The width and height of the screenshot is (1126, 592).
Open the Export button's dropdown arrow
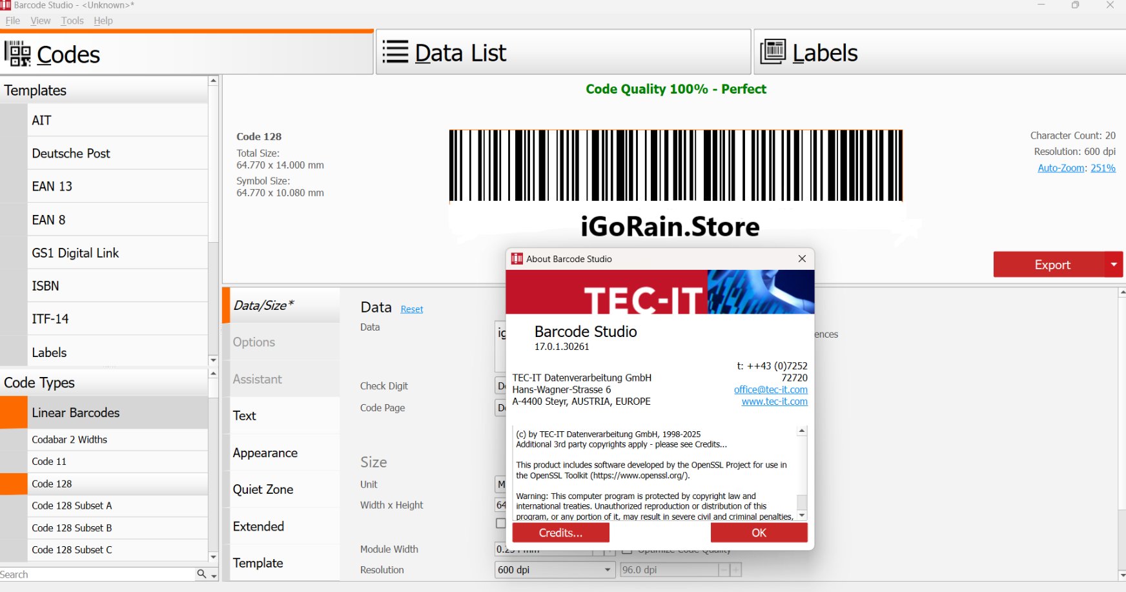[x=1114, y=264]
